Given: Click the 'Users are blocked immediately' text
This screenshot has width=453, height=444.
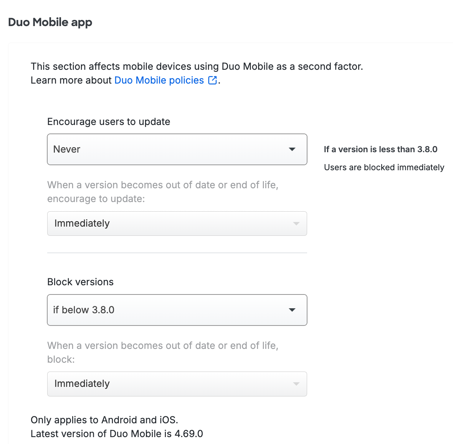Looking at the screenshot, I should [x=384, y=167].
